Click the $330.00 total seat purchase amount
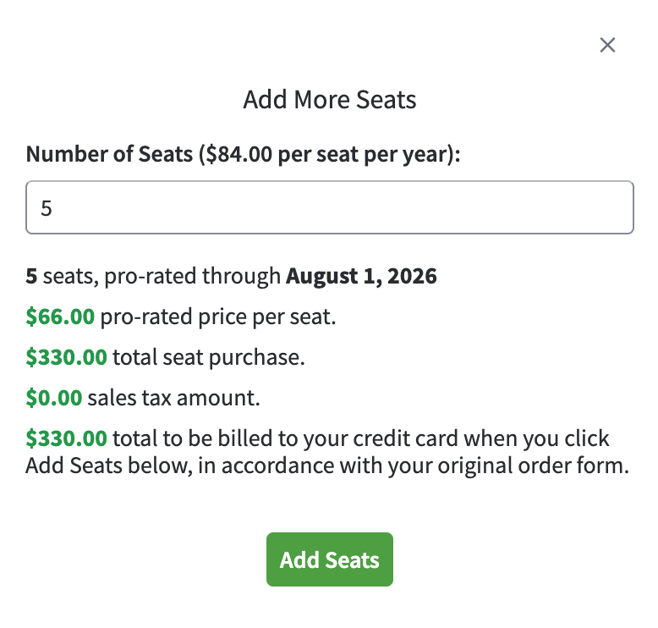This screenshot has width=658, height=628. point(66,357)
